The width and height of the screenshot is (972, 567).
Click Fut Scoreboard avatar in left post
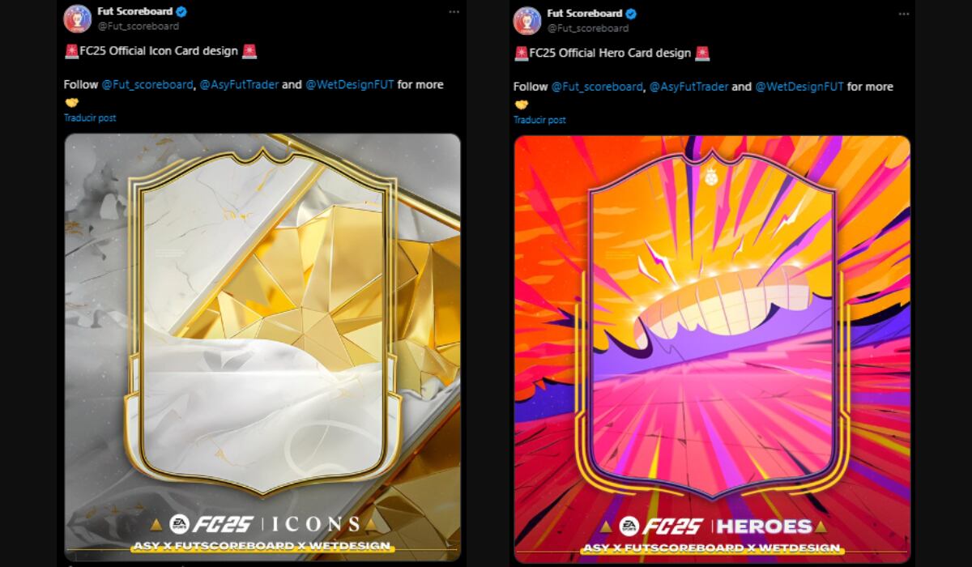point(78,19)
